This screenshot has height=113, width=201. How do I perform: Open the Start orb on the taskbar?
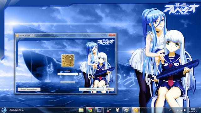pyautogui.click(x=4, y=110)
